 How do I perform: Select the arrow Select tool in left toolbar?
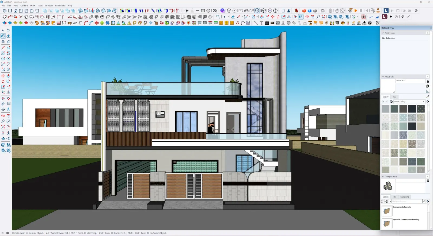click(x=3, y=30)
